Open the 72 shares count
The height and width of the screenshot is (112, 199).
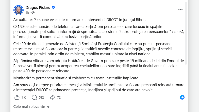[x=59, y=98]
